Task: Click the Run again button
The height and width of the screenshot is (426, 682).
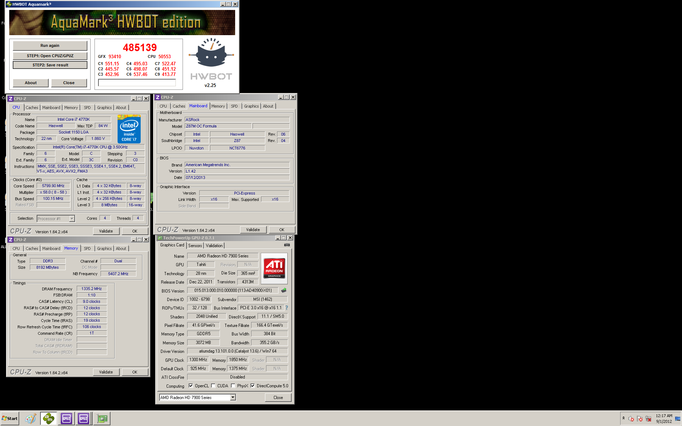Action: [50, 45]
